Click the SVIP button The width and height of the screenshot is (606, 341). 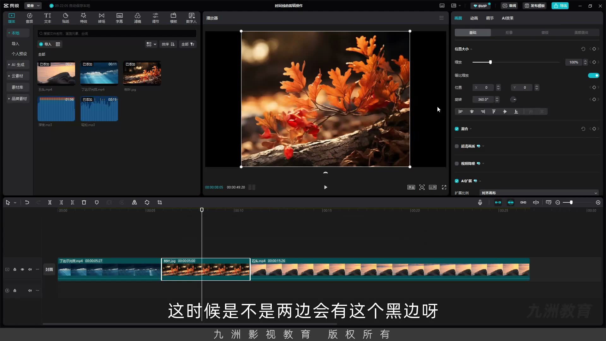(x=480, y=6)
